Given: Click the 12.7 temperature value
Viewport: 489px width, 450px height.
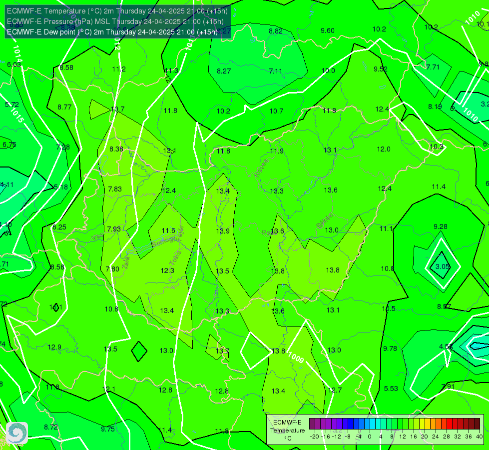Looking at the screenshot, I should (x=335, y=389).
